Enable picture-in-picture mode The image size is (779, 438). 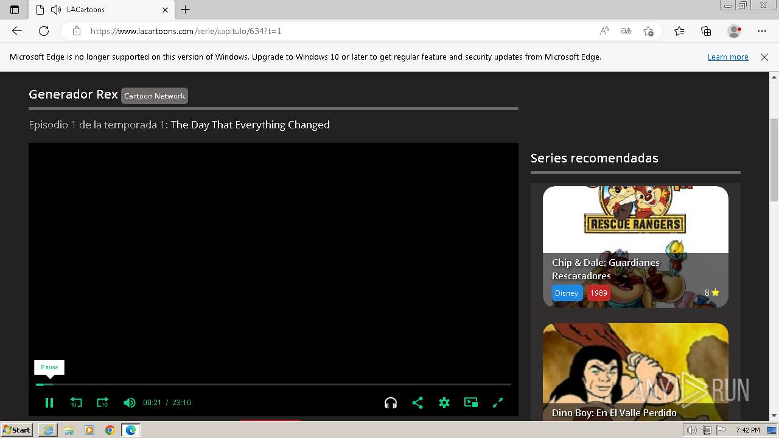[471, 403]
